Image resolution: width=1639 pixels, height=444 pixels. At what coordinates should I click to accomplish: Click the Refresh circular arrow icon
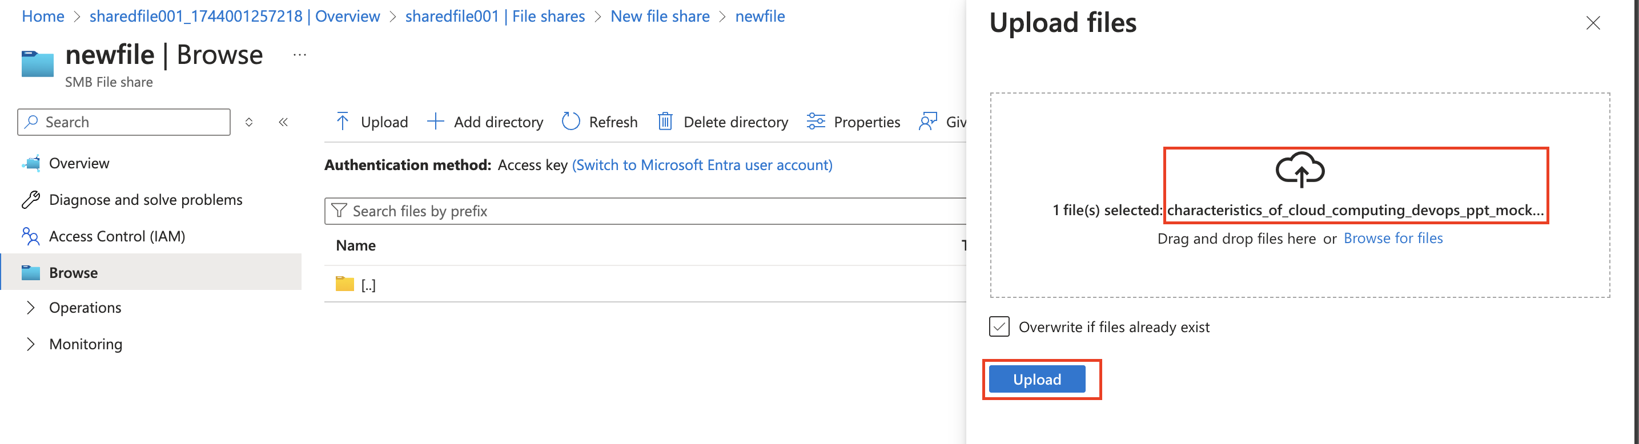coord(571,122)
